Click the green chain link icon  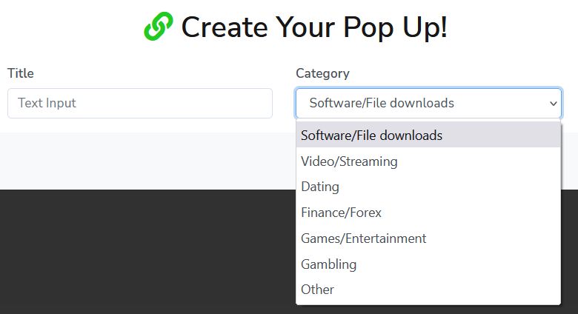pyautogui.click(x=158, y=27)
